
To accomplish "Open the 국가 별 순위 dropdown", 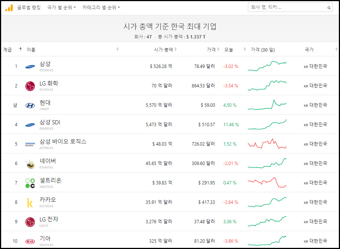I will [x=61, y=7].
